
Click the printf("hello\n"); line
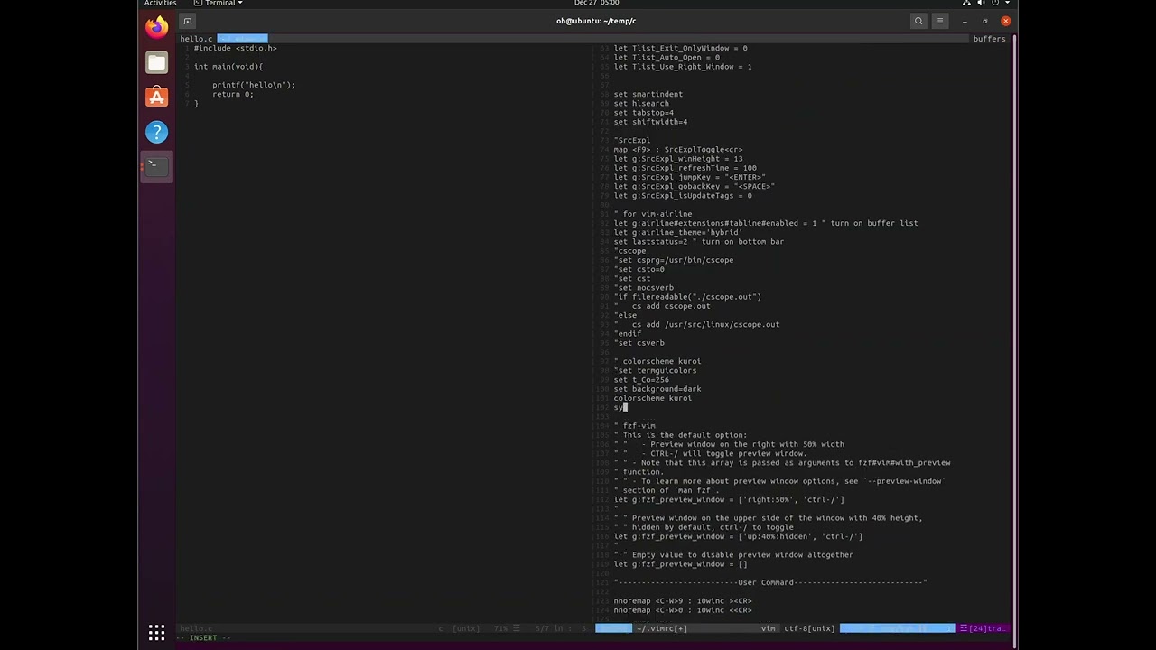[x=254, y=85]
